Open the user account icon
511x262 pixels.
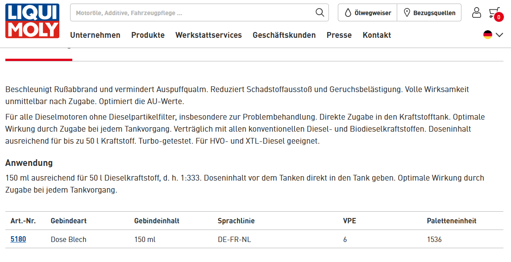477,12
